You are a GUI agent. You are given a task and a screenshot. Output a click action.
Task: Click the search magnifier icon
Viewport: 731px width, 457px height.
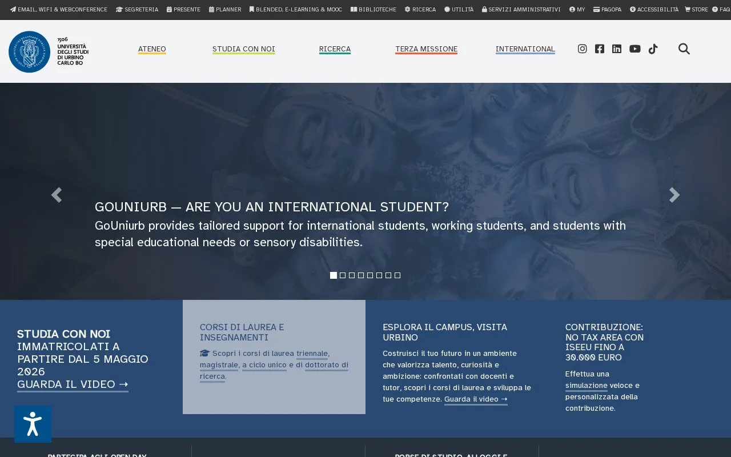(684, 49)
